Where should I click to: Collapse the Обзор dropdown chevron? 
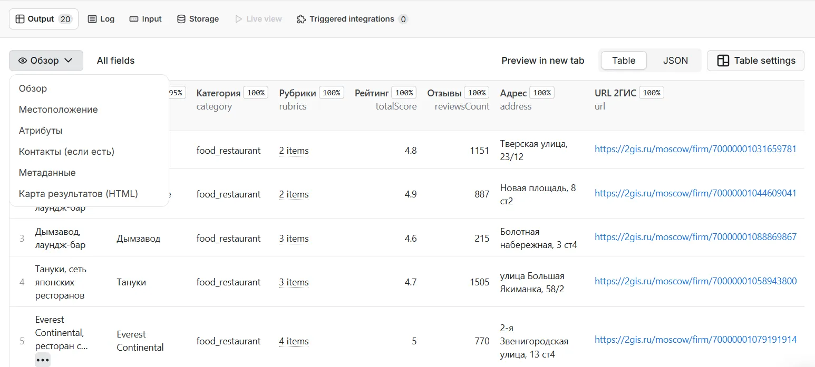coord(69,61)
